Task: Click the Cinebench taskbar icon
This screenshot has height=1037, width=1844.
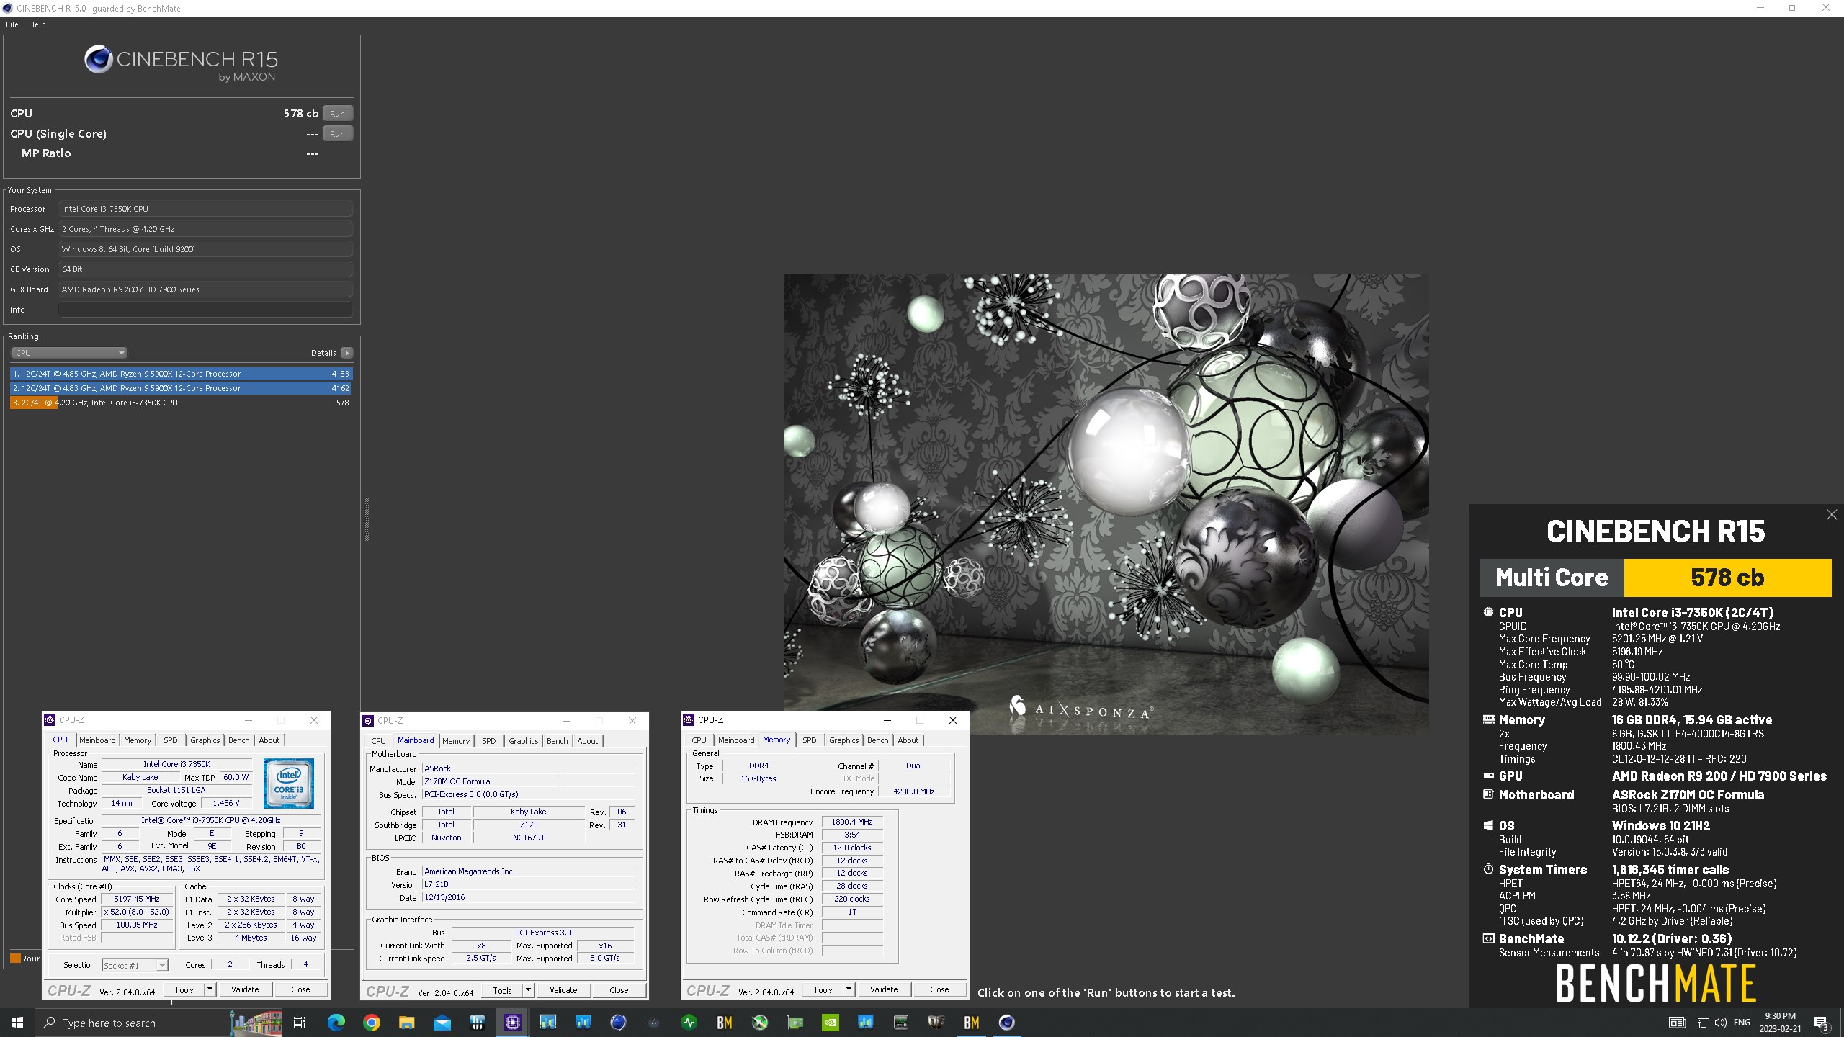Action: coord(1007,1023)
